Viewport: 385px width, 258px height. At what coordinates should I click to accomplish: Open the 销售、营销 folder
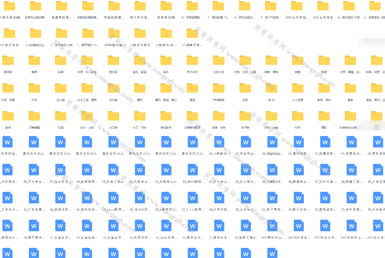pos(271,60)
